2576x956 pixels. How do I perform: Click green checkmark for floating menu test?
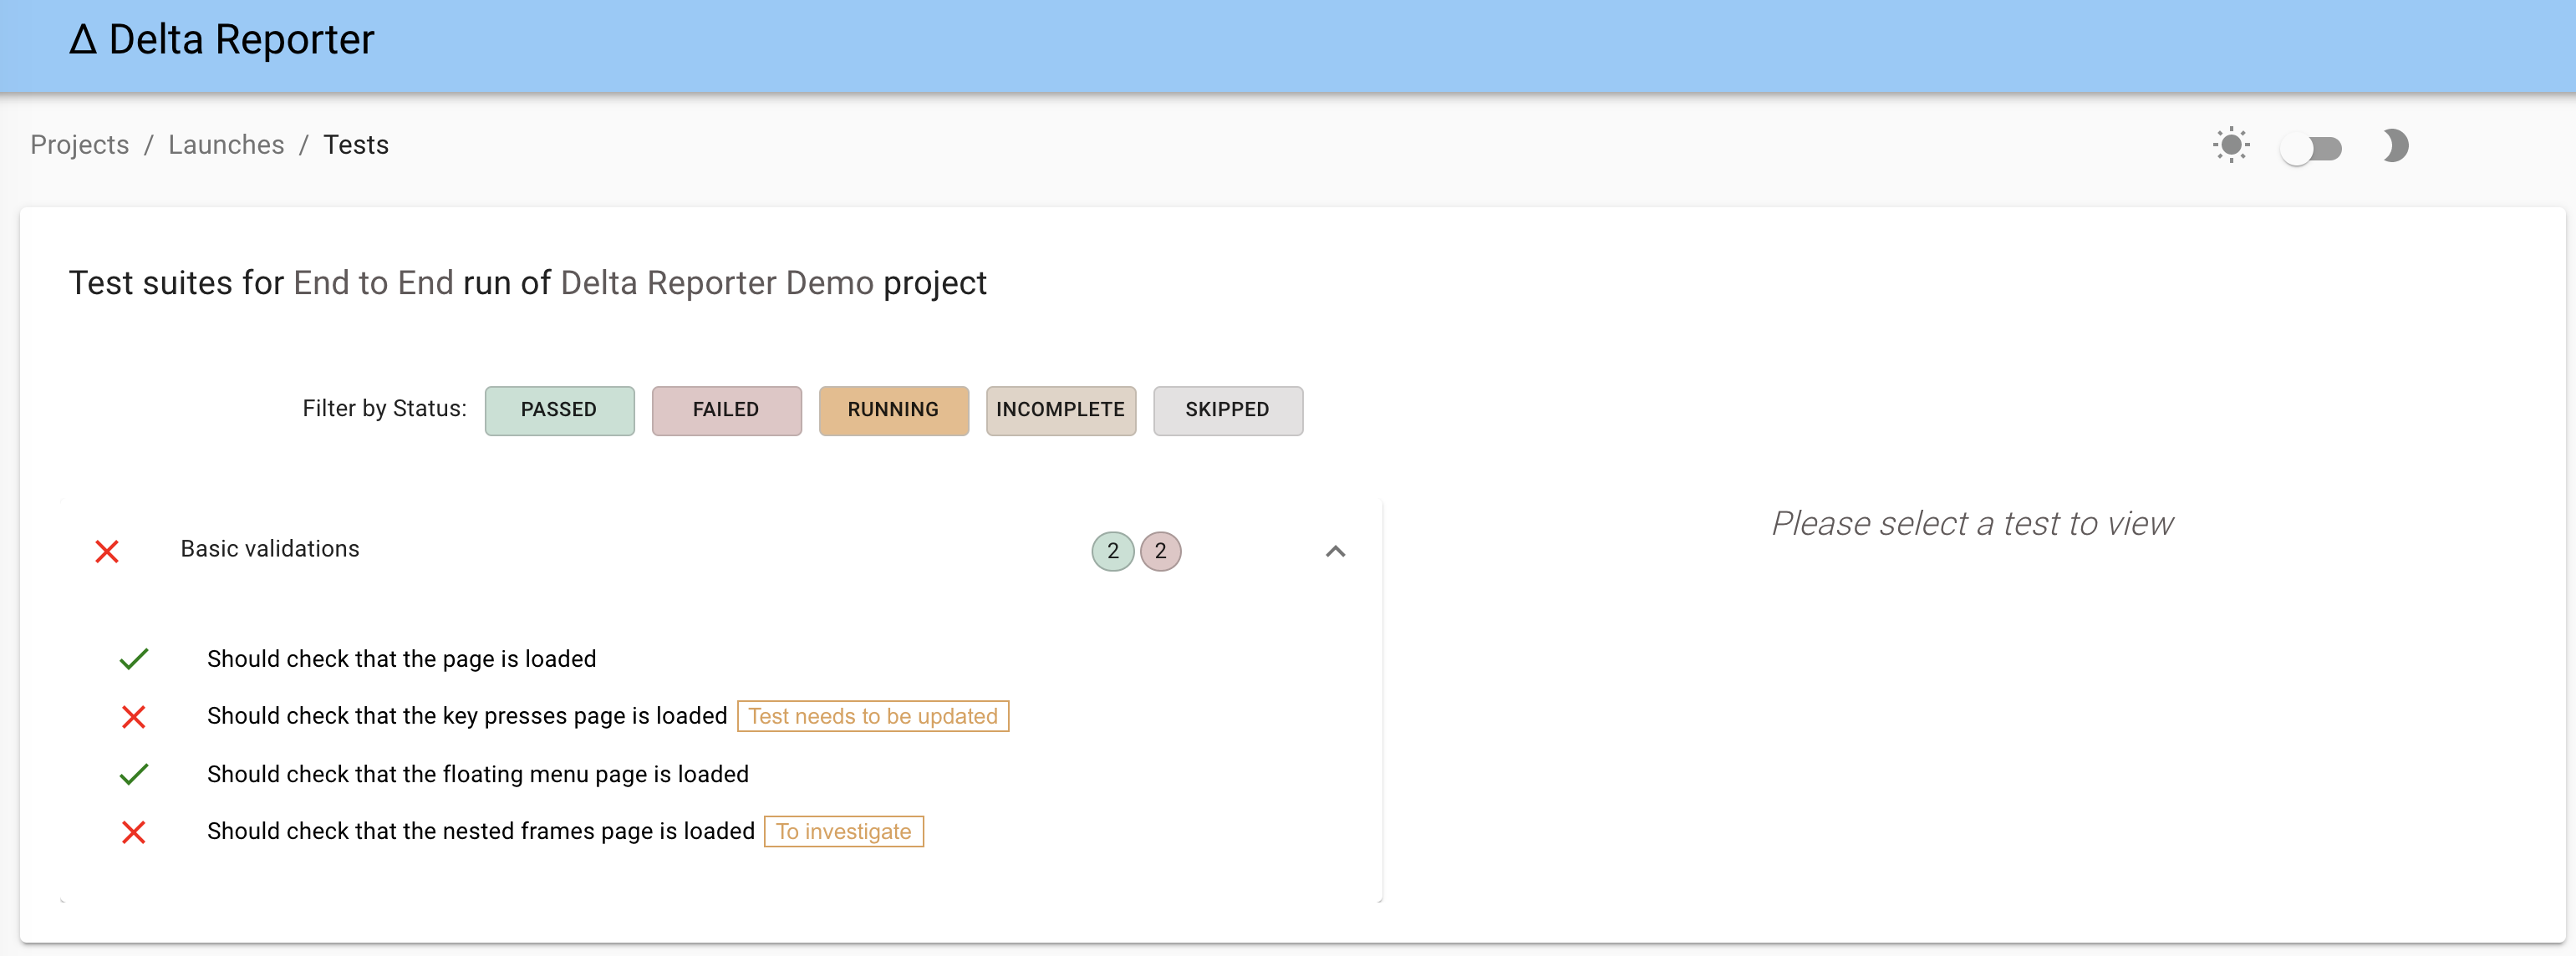coord(134,774)
